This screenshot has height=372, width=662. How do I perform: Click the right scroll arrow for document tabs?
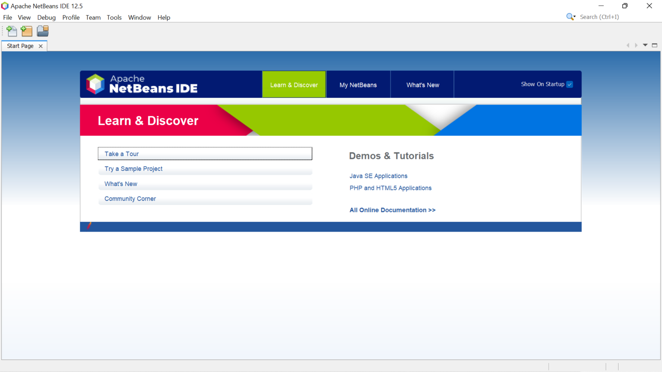(x=637, y=45)
